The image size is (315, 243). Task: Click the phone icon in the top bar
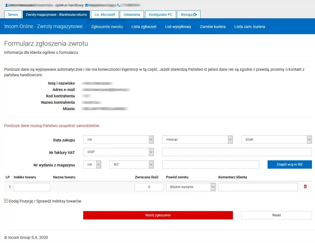coord(118,5)
